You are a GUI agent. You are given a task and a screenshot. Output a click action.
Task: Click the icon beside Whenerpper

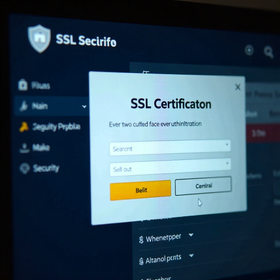point(141,240)
